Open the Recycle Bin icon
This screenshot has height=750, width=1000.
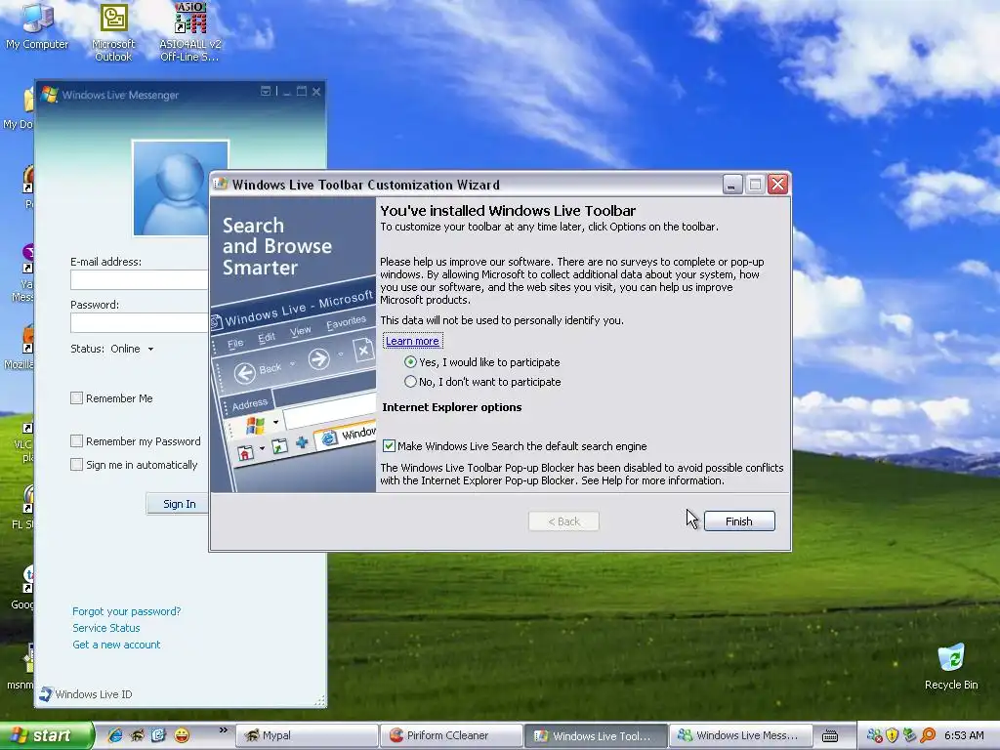(x=951, y=666)
